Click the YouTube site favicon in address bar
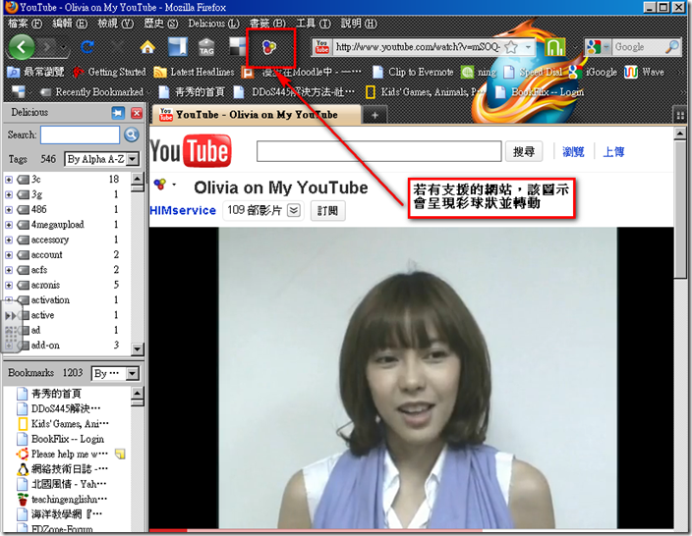 click(x=322, y=47)
